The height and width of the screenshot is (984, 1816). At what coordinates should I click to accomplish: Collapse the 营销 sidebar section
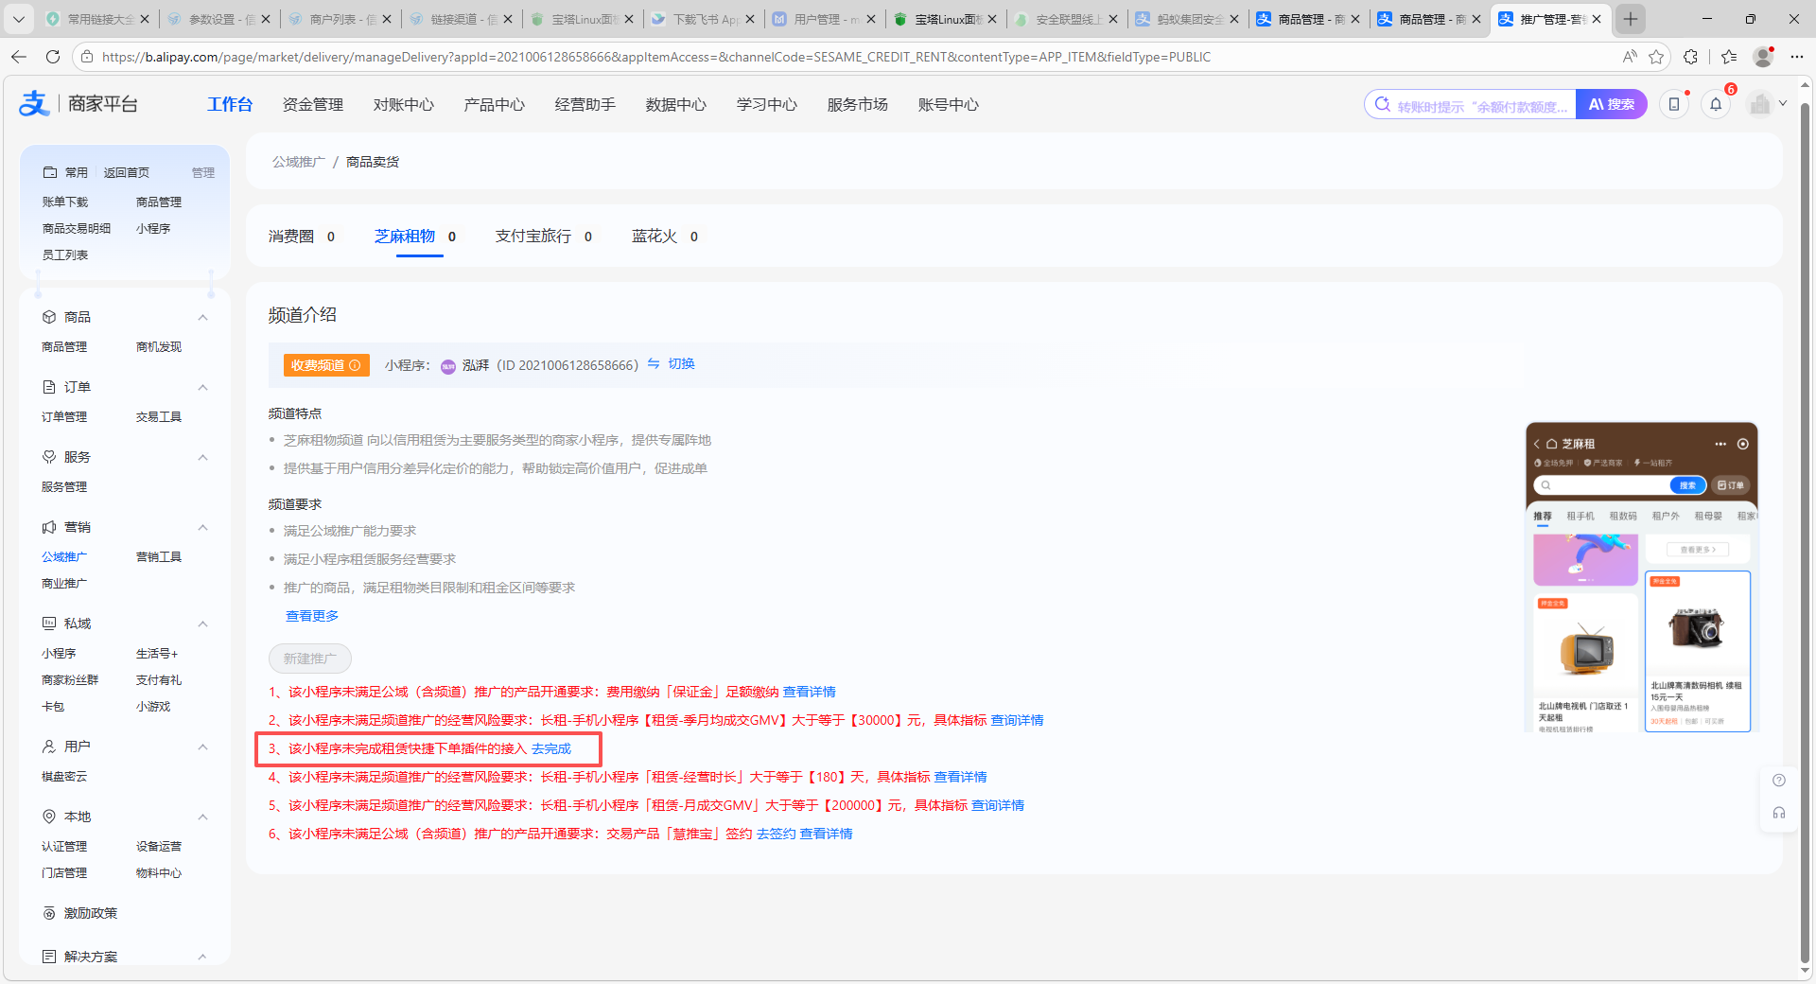(202, 527)
